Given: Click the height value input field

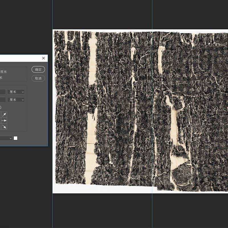Looking at the screenshot, I should coord(3,100).
